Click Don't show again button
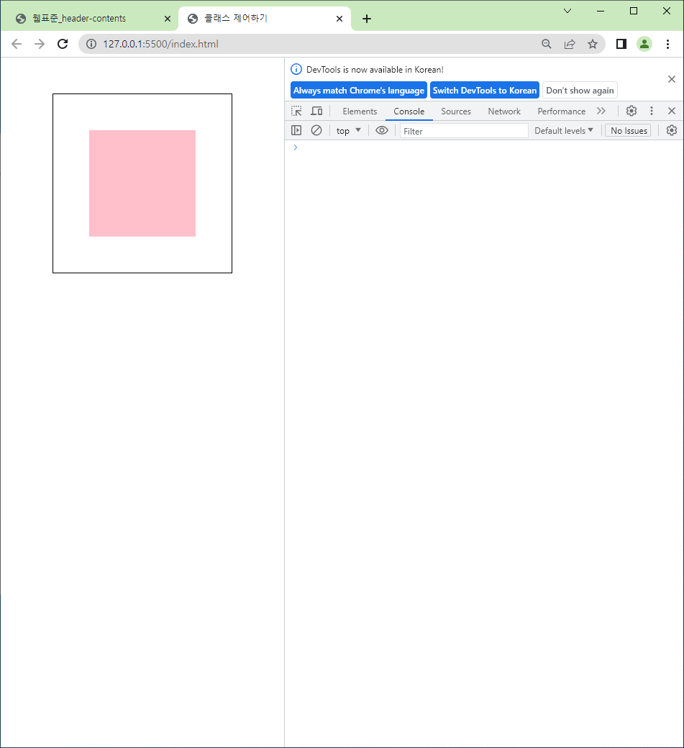 580,90
